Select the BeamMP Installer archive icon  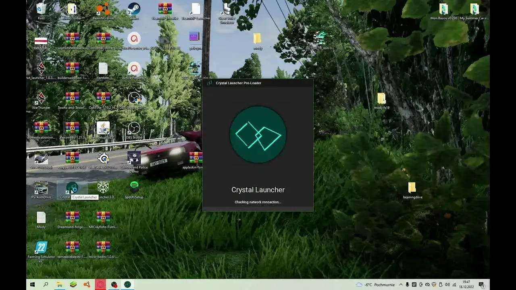point(165,9)
